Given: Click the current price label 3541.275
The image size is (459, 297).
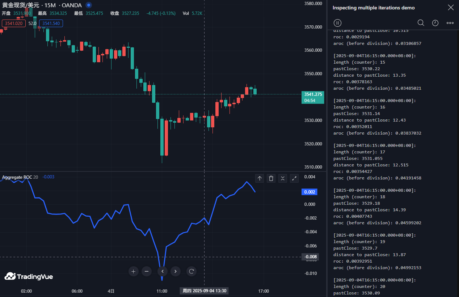Looking at the screenshot, I should (313, 94).
